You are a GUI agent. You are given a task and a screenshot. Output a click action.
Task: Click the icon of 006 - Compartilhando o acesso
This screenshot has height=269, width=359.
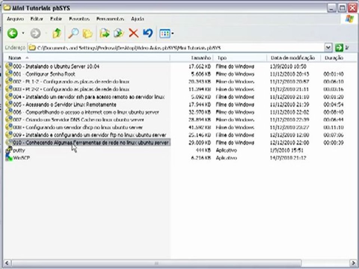pyautogui.click(x=9, y=112)
